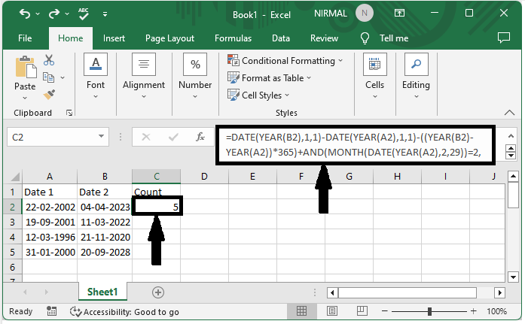The width and height of the screenshot is (525, 324).
Task: Click the Enter formula checkmark button
Action: [173, 137]
